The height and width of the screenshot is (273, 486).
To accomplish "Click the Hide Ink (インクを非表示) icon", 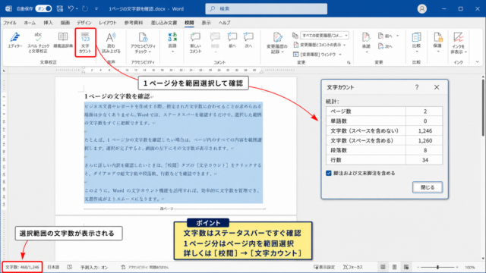I will pyautogui.click(x=458, y=38).
